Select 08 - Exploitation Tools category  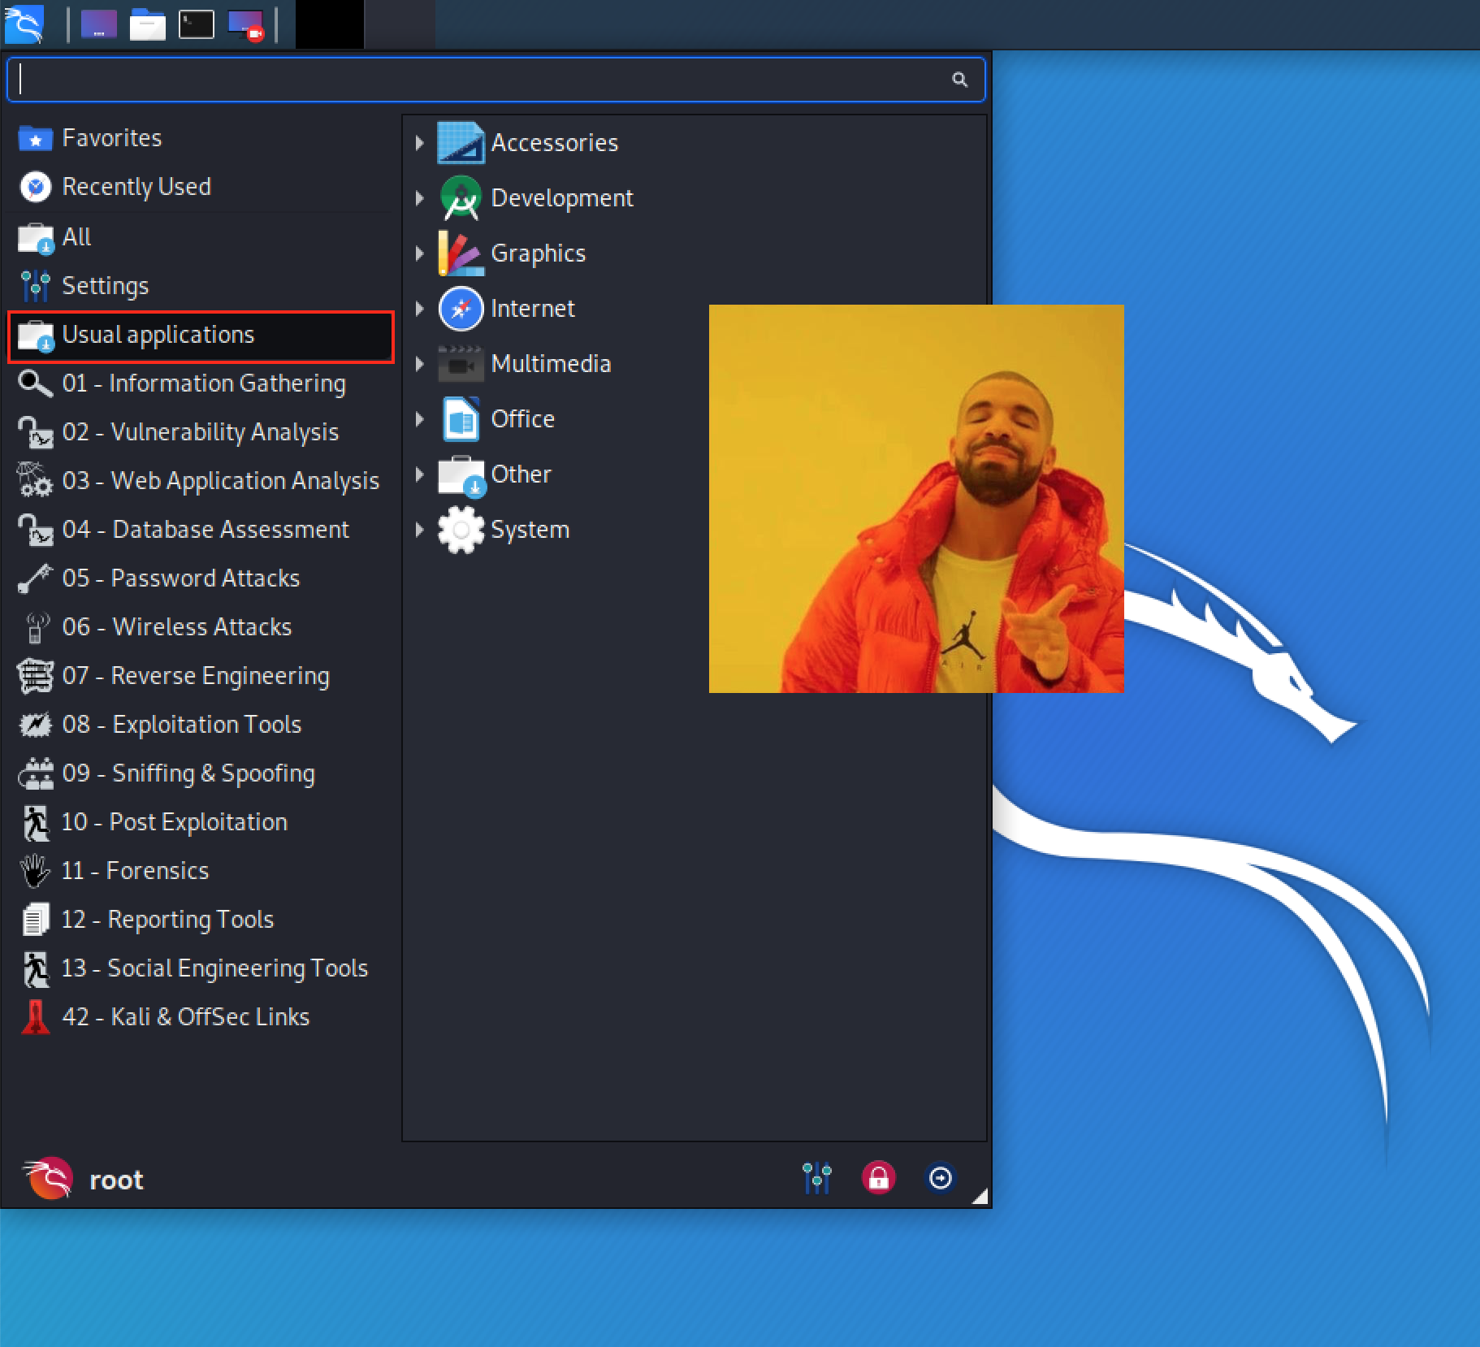pyautogui.click(x=182, y=725)
